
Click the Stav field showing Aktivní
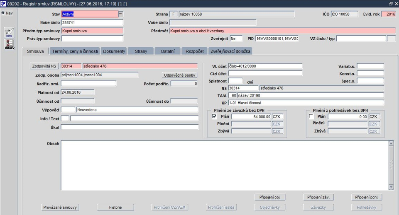tap(90, 14)
